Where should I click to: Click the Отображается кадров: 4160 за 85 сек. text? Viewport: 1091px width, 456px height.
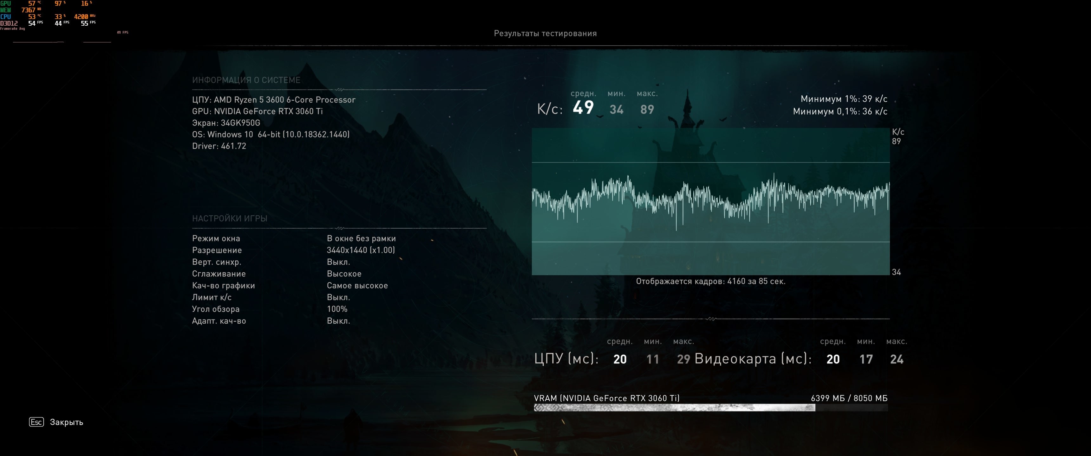pyautogui.click(x=711, y=281)
